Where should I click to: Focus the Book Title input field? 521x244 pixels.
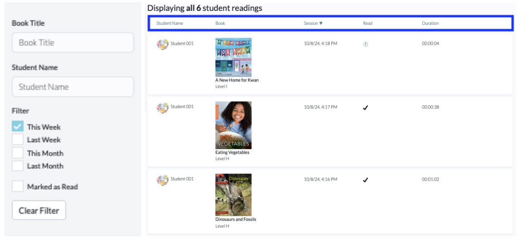[73, 42]
